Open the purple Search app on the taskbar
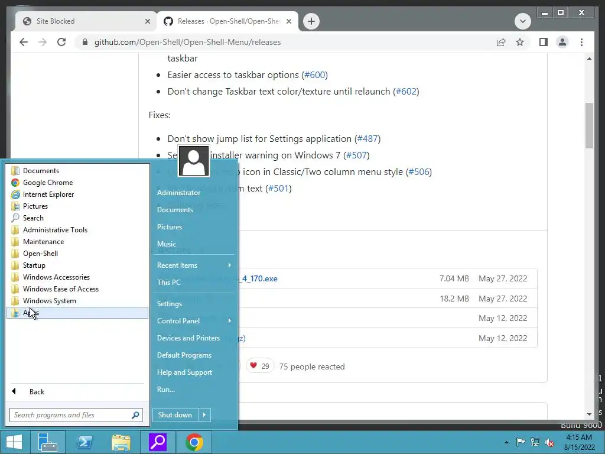The width and height of the screenshot is (605, 454). [x=158, y=442]
